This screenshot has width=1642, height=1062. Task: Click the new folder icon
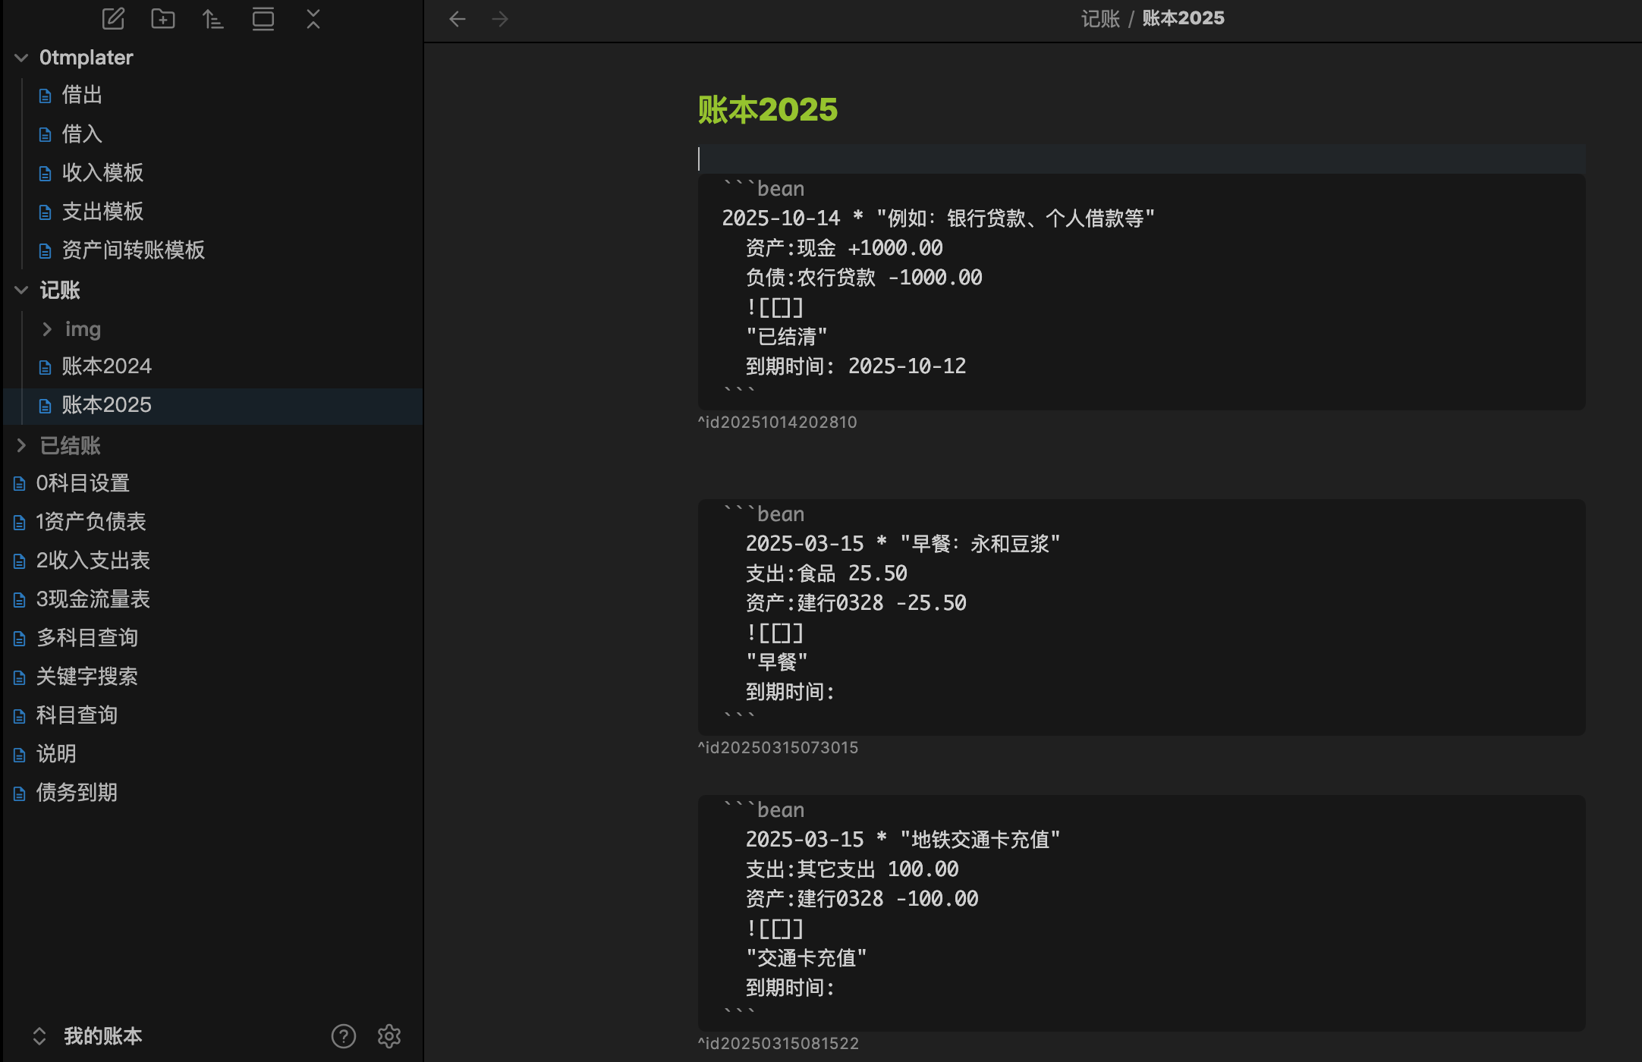coord(163,18)
